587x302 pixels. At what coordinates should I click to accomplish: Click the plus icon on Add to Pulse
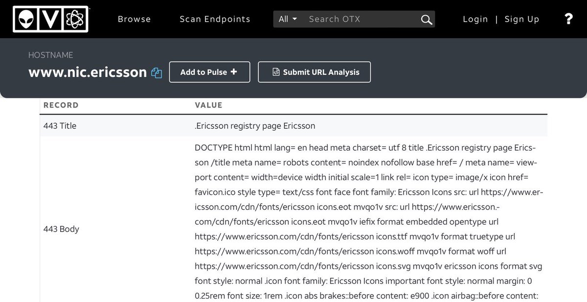pyautogui.click(x=234, y=72)
